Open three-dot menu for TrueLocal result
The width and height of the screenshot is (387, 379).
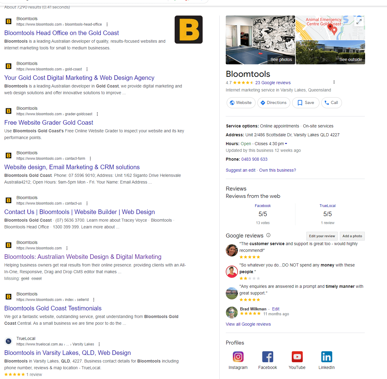pos(99,344)
